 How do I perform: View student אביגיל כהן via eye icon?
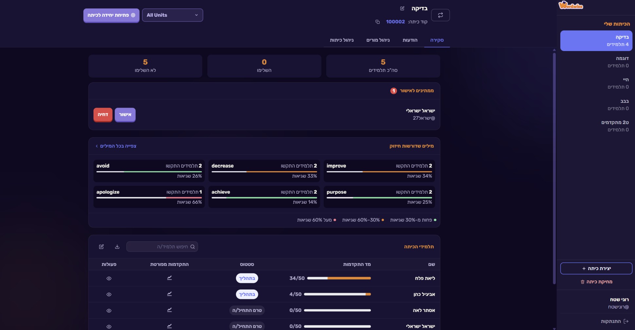(x=109, y=294)
